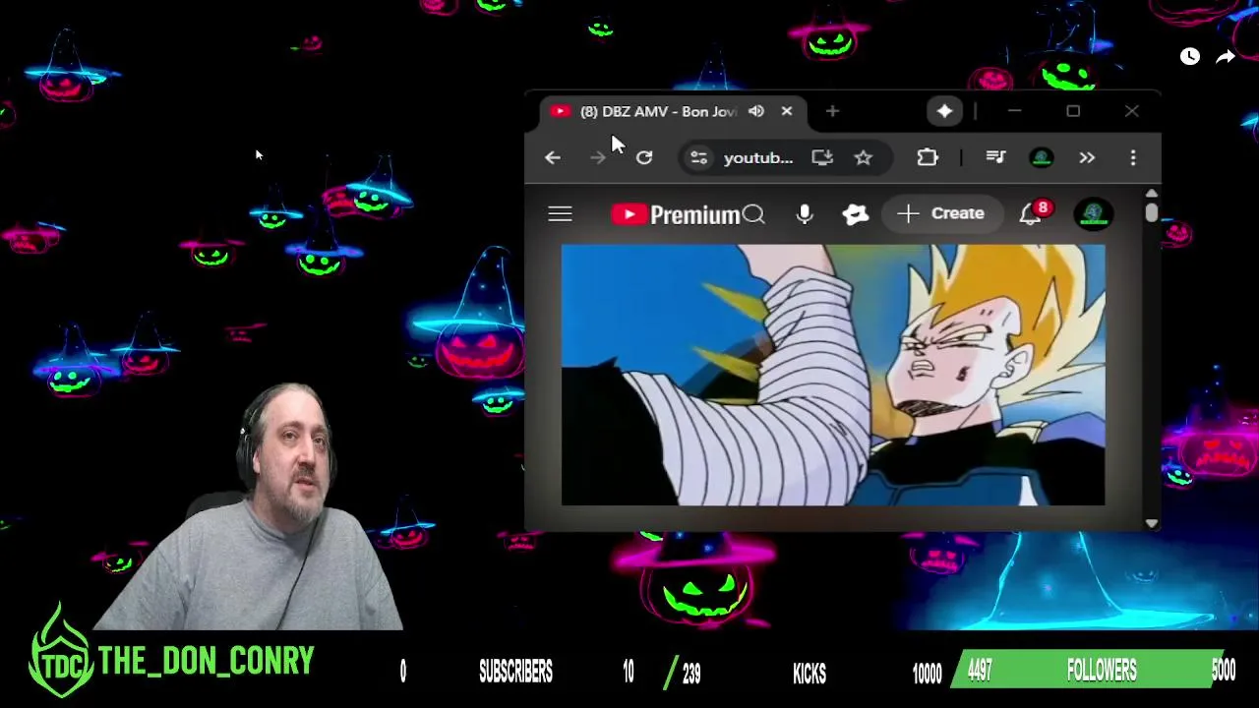Click the TDC flame logo
Screen dimensions: 1259x708
(x=61, y=650)
